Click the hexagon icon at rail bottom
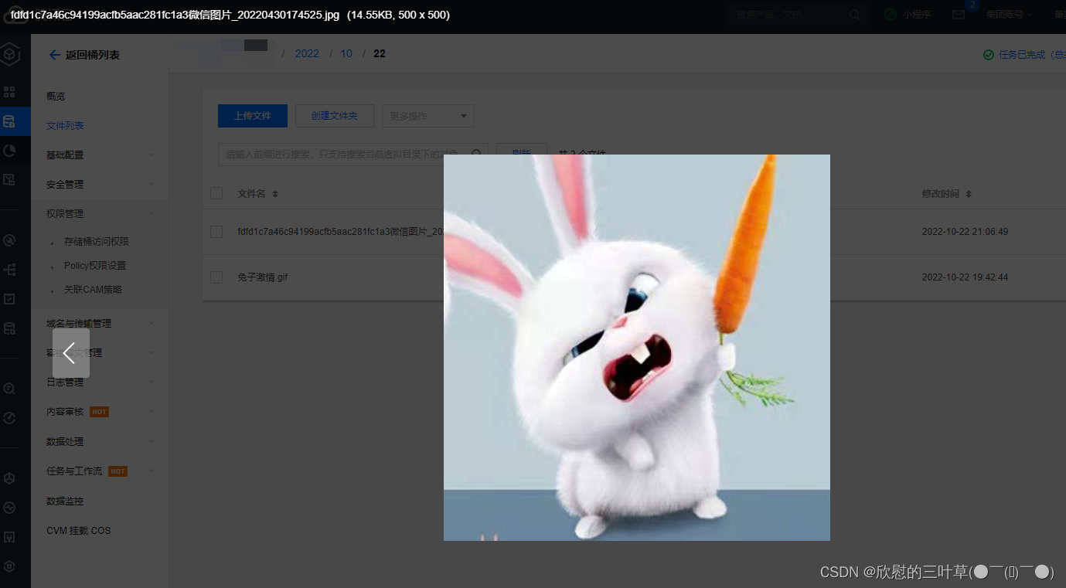 [x=9, y=566]
